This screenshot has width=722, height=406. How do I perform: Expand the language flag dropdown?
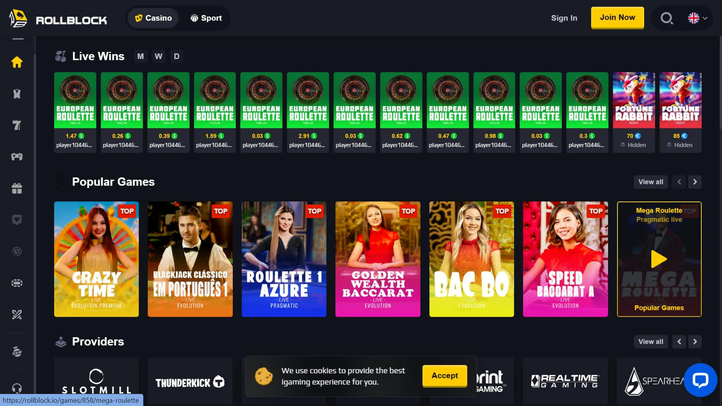point(698,18)
